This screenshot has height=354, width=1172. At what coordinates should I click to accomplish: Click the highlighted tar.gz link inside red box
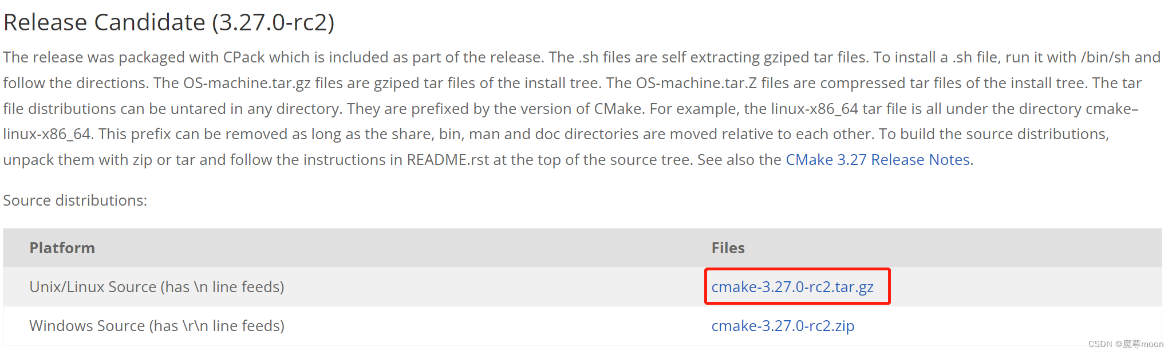tap(792, 286)
